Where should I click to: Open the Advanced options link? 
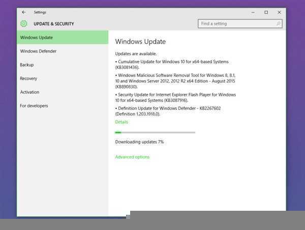(132, 157)
